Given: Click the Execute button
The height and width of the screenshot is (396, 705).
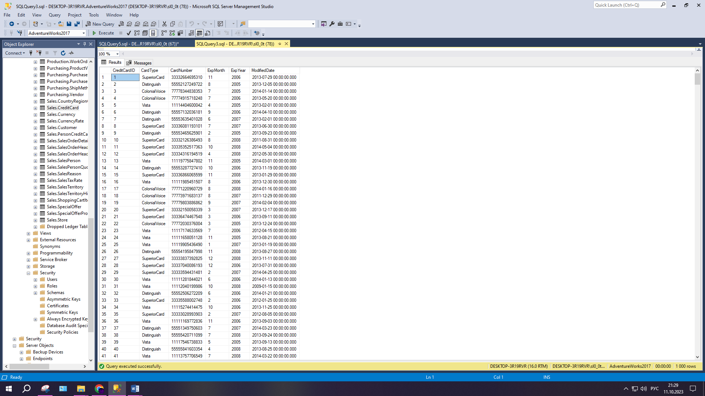Looking at the screenshot, I should click(x=103, y=33).
